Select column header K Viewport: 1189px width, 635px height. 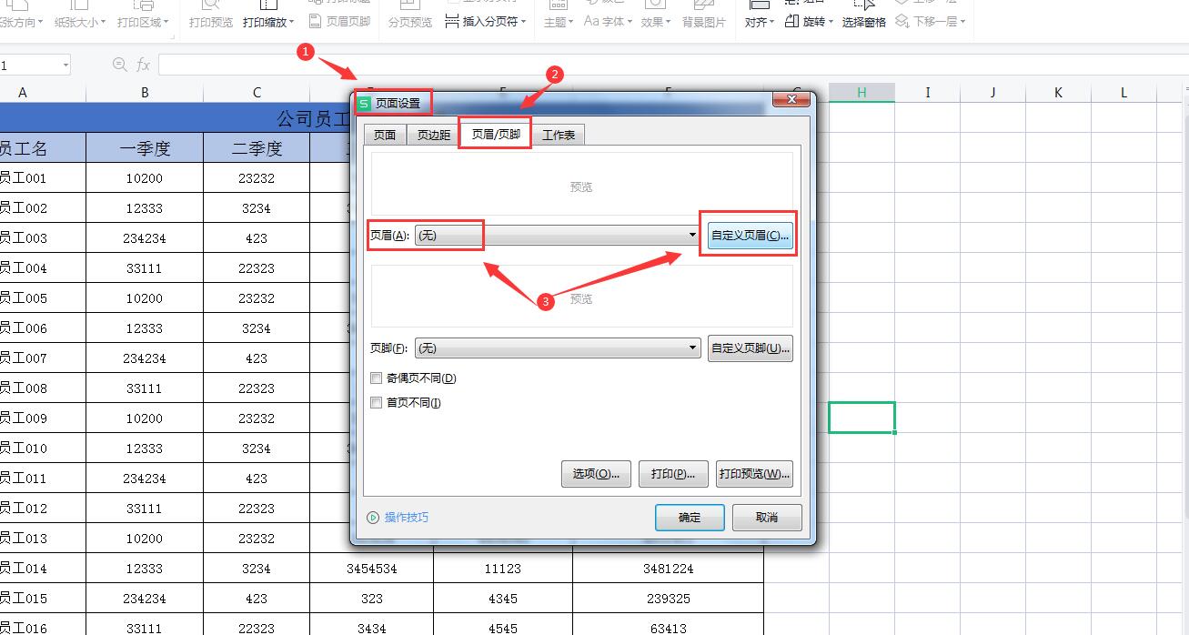point(1058,92)
